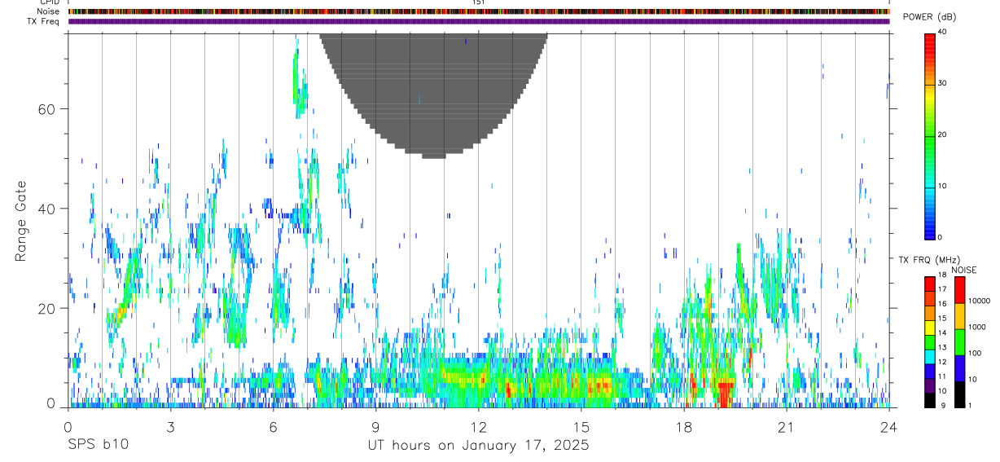The image size is (1000, 462).
Task: Click the 20 tick label on Range Gate axis
Action: 45,309
